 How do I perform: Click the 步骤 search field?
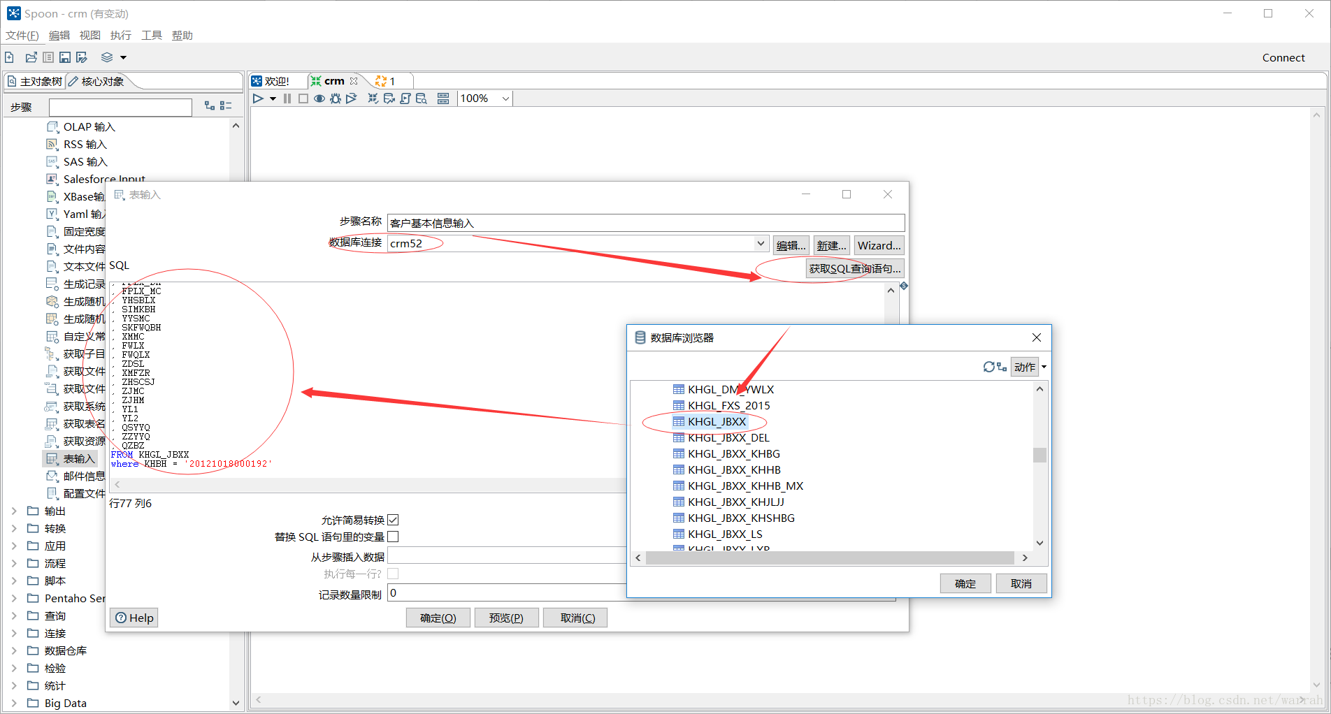[x=120, y=107]
